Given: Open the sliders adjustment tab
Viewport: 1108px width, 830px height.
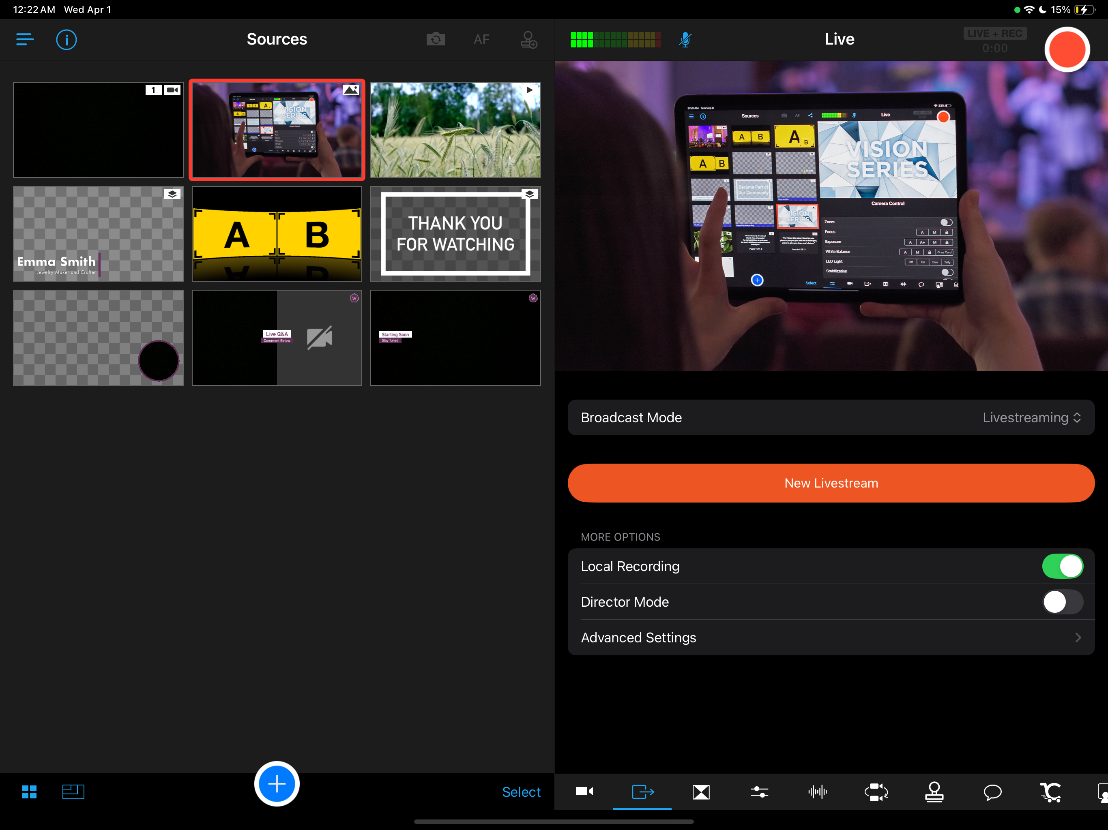Looking at the screenshot, I should [759, 791].
